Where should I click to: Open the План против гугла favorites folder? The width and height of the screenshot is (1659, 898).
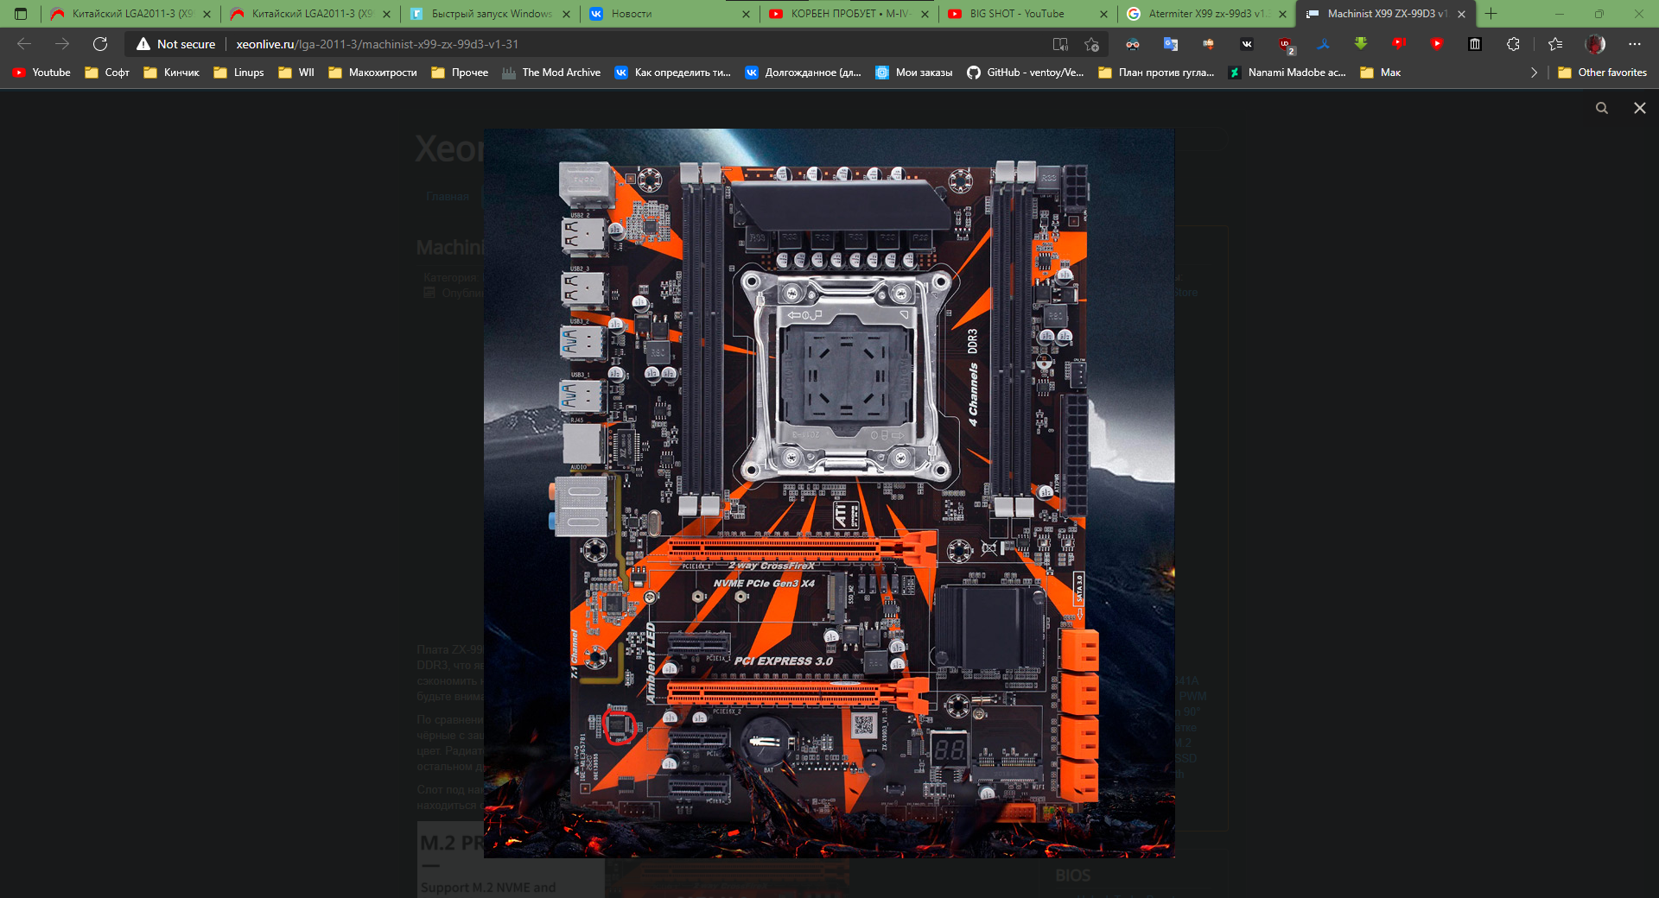tap(1156, 73)
